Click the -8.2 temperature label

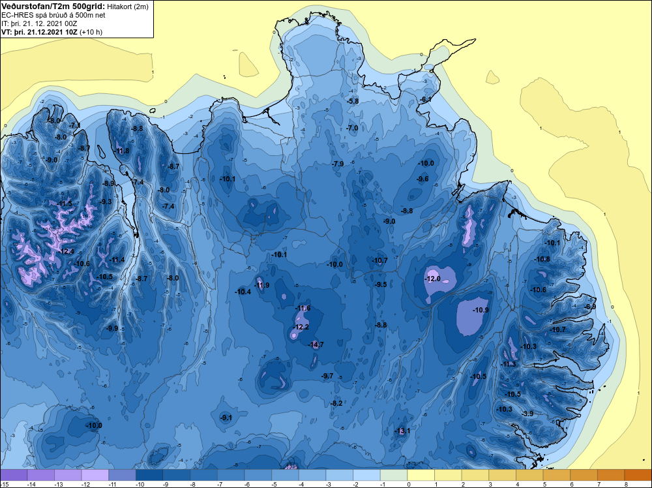click(x=336, y=403)
